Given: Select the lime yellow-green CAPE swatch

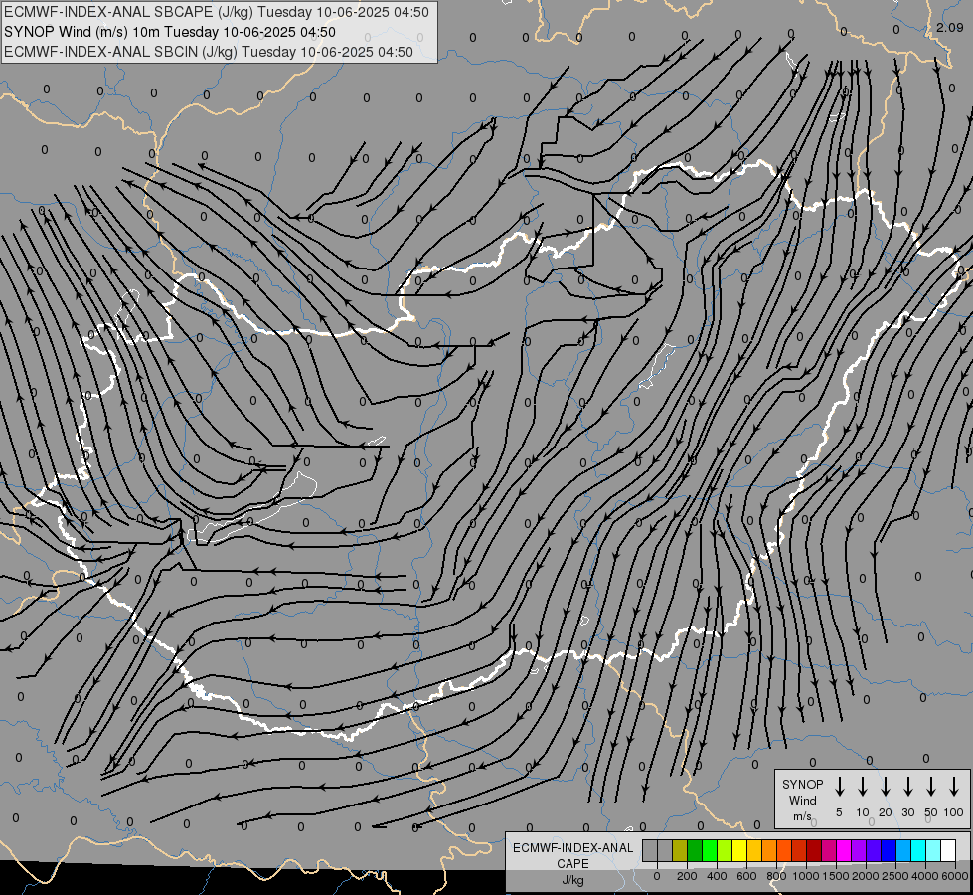Looking at the screenshot, I should click(725, 850).
